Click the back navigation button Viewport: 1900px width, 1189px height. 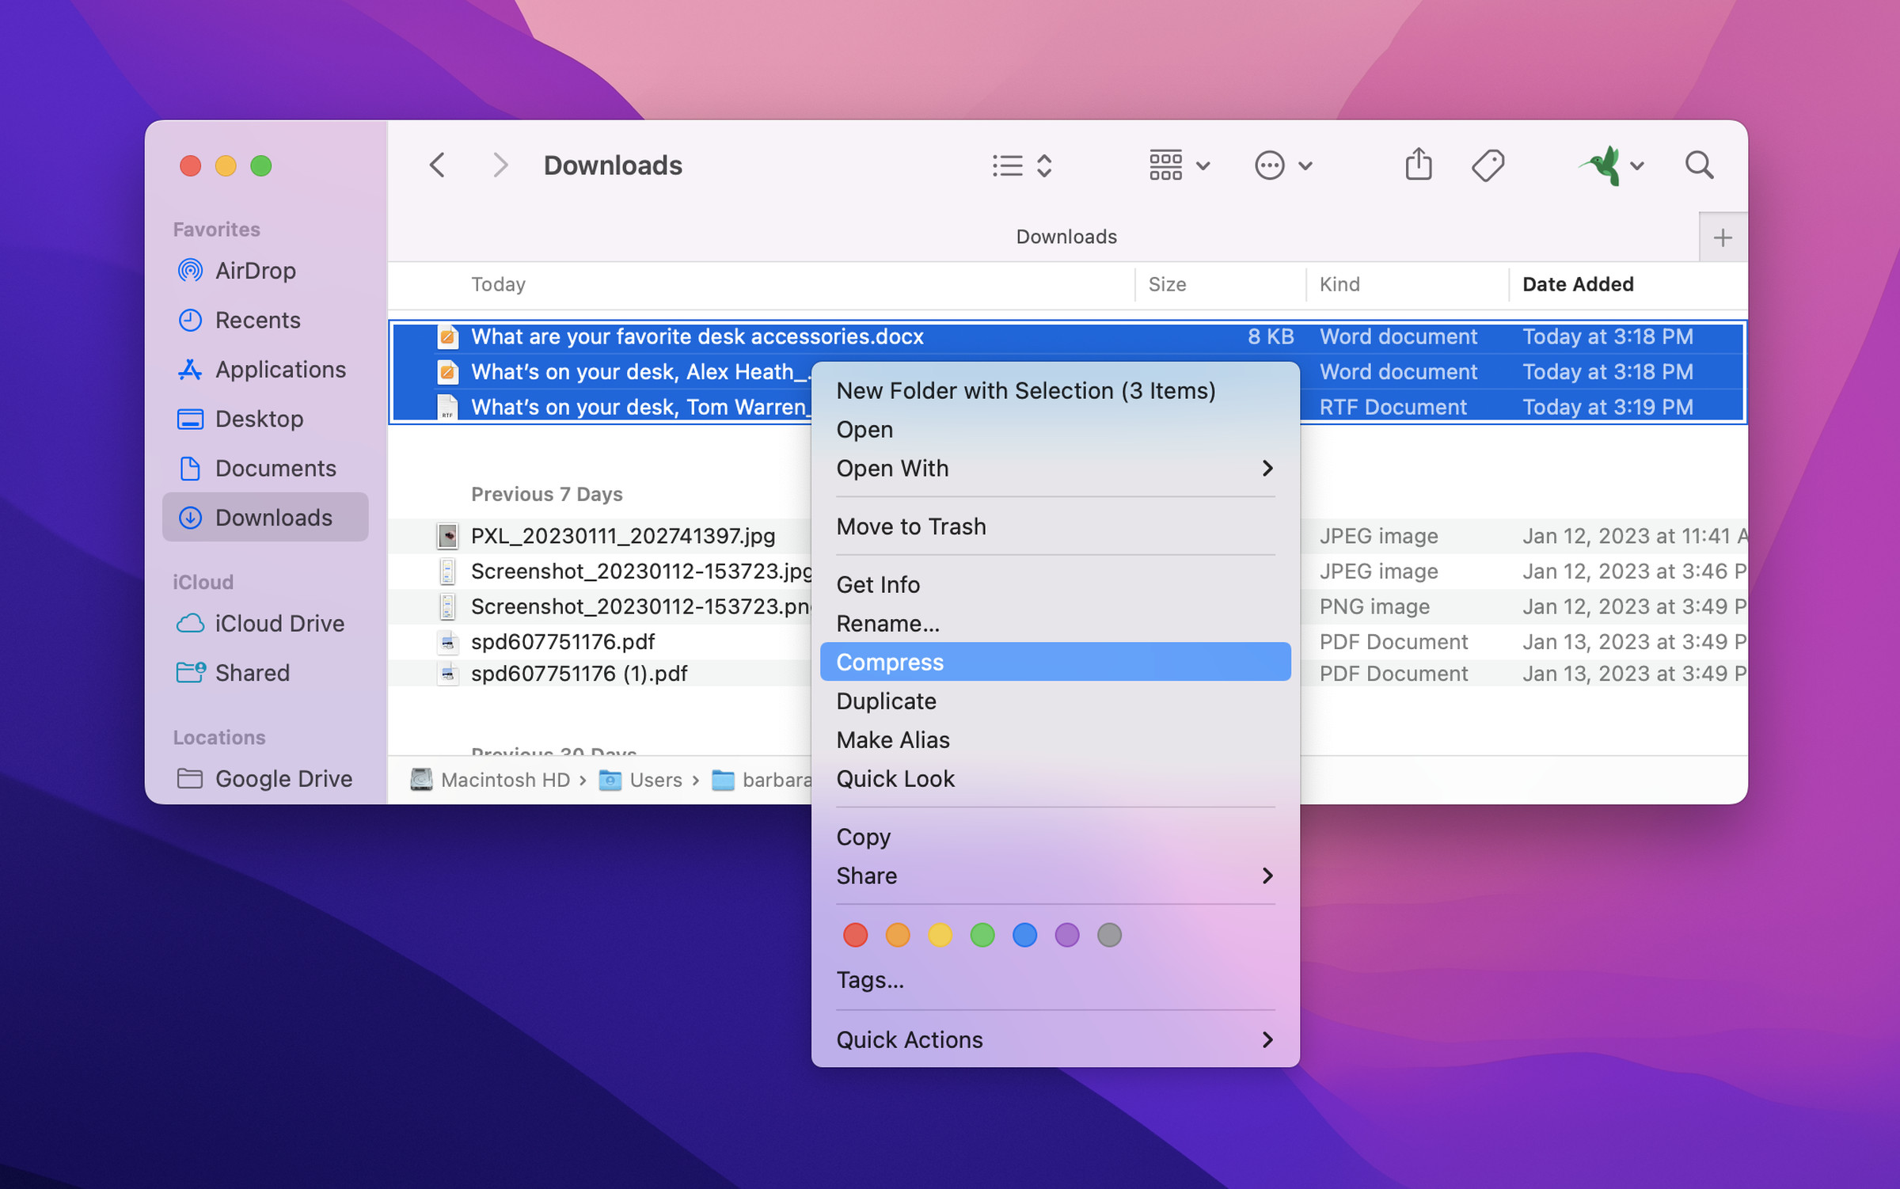point(437,165)
